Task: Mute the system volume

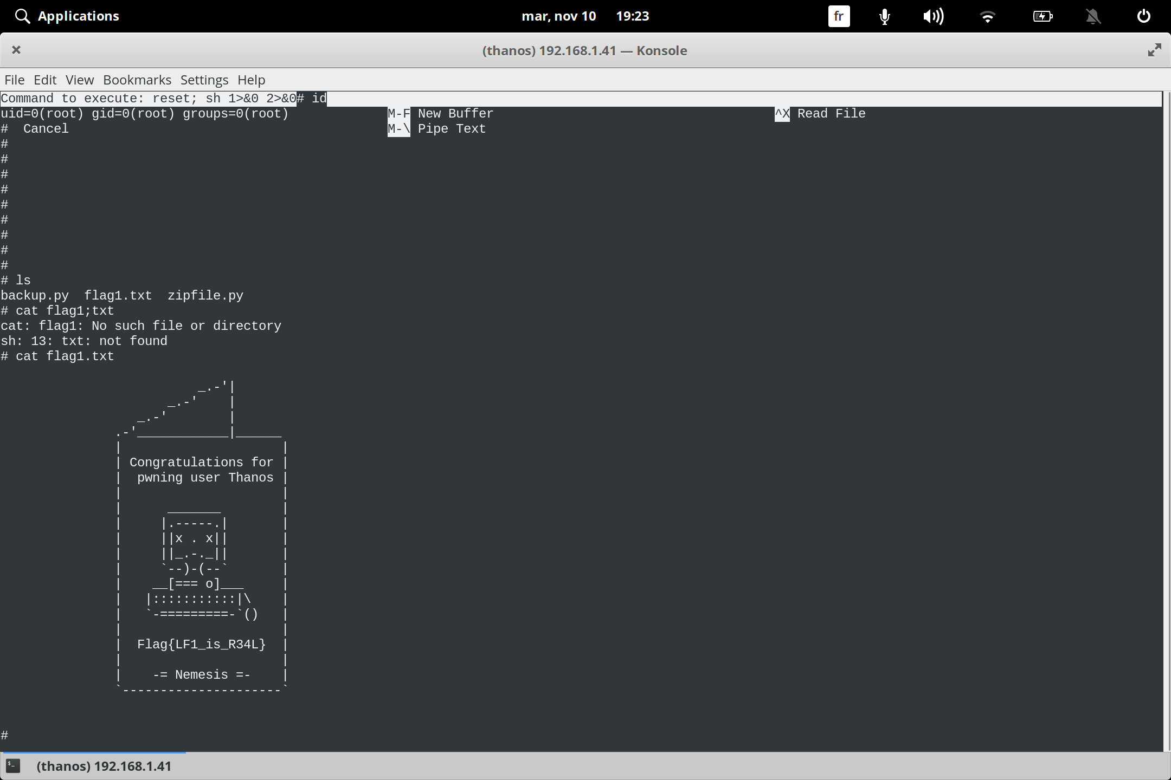Action: point(934,16)
